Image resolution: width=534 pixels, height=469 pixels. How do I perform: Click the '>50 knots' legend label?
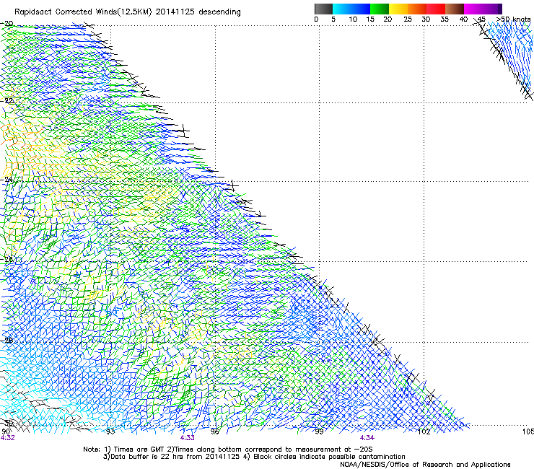point(513,19)
